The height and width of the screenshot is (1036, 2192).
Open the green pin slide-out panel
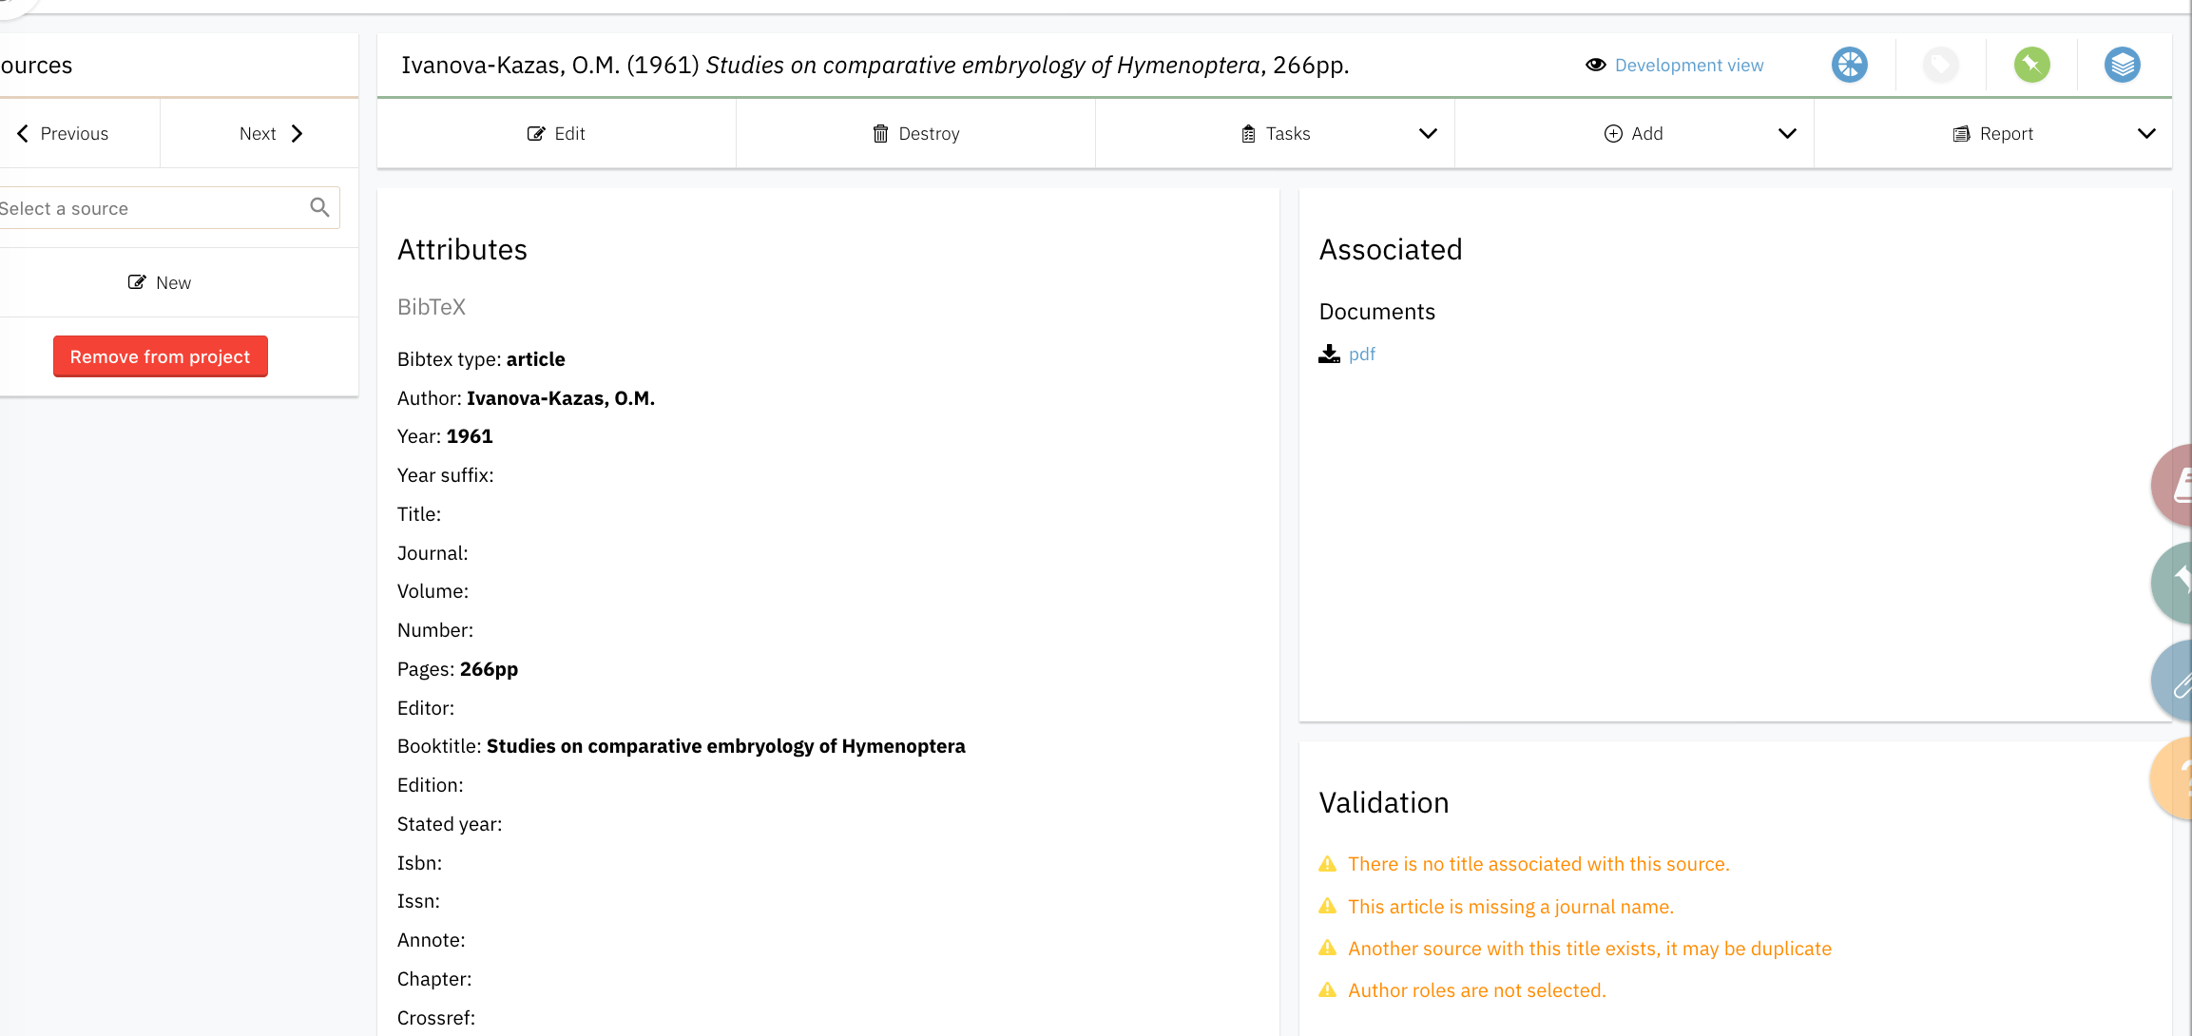click(2175, 582)
